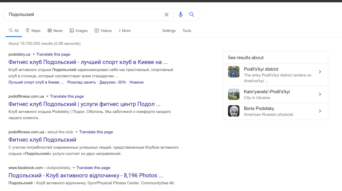Open the Podil's'kyi district entry
The image size is (342, 191).
[x=275, y=75]
